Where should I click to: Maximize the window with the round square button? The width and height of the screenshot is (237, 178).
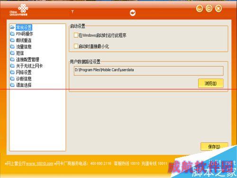tap(209, 9)
